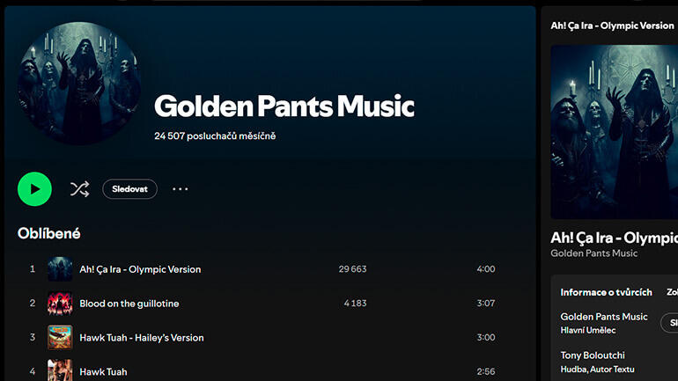Click Golden Pants Music in credits section
Viewport: 678px width, 381px height.
603,317
